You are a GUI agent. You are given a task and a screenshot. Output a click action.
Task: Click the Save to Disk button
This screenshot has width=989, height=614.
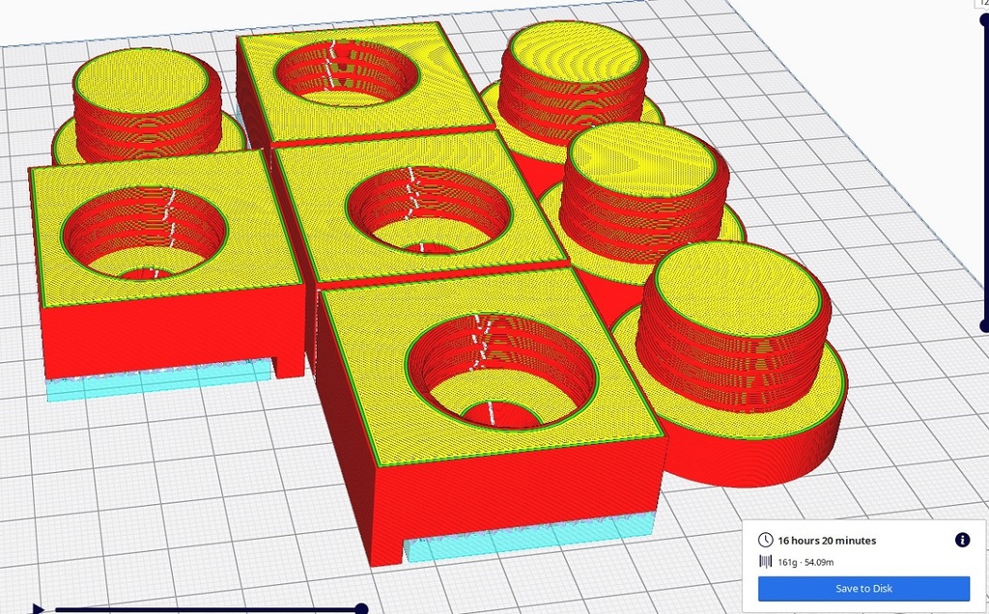(863, 588)
